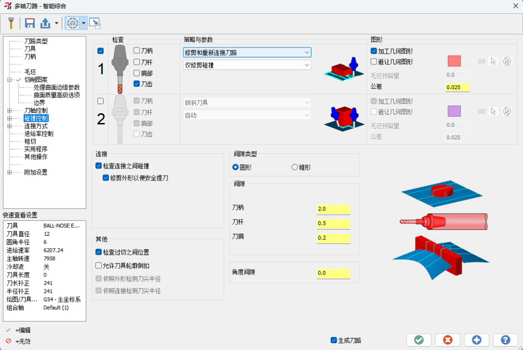Click the row 1 clear selection icon
523x350 pixels.
point(507,61)
